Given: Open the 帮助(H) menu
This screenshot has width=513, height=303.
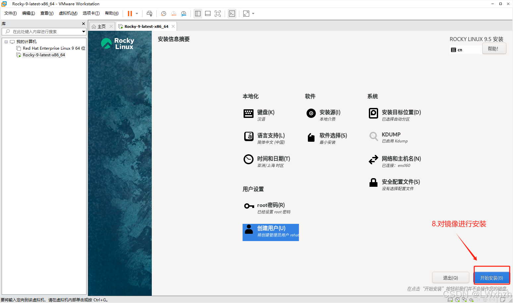Looking at the screenshot, I should point(112,13).
